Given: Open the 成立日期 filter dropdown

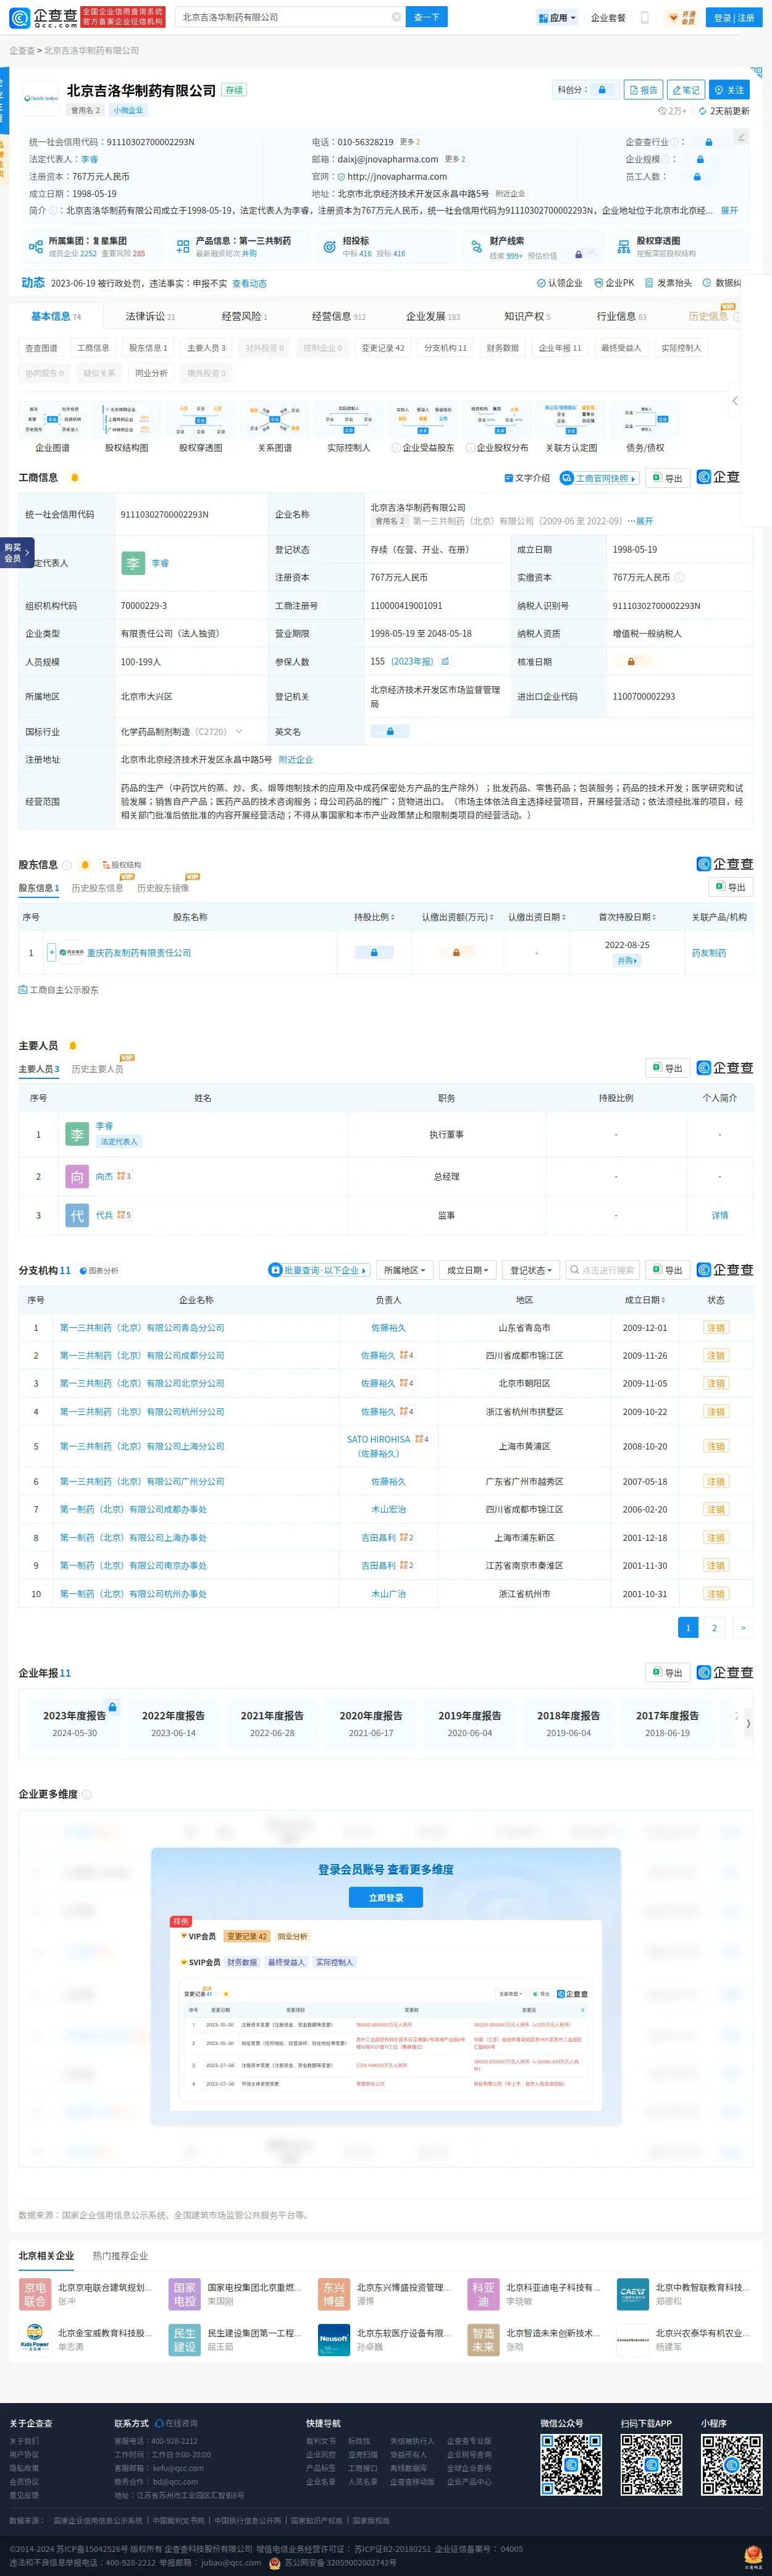Looking at the screenshot, I should click(467, 1270).
